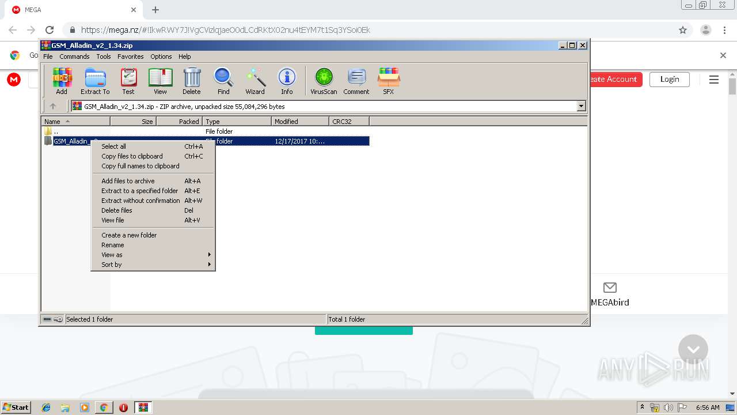Sort by the Packed column header
The height and width of the screenshot is (415, 737).
179,122
